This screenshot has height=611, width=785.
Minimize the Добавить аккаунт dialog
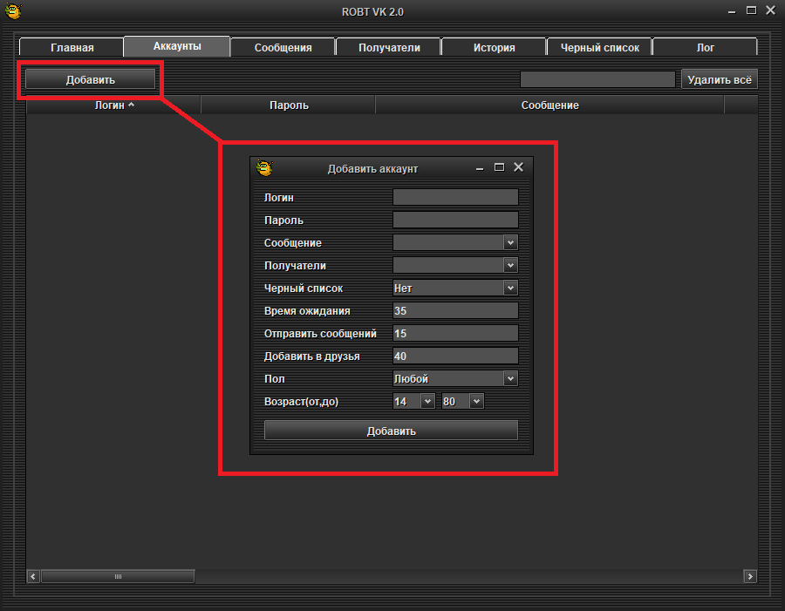480,167
